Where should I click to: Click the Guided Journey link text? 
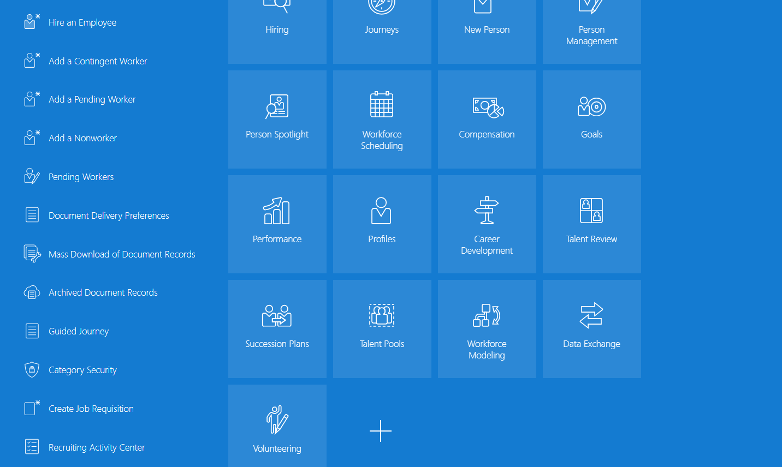(79, 331)
